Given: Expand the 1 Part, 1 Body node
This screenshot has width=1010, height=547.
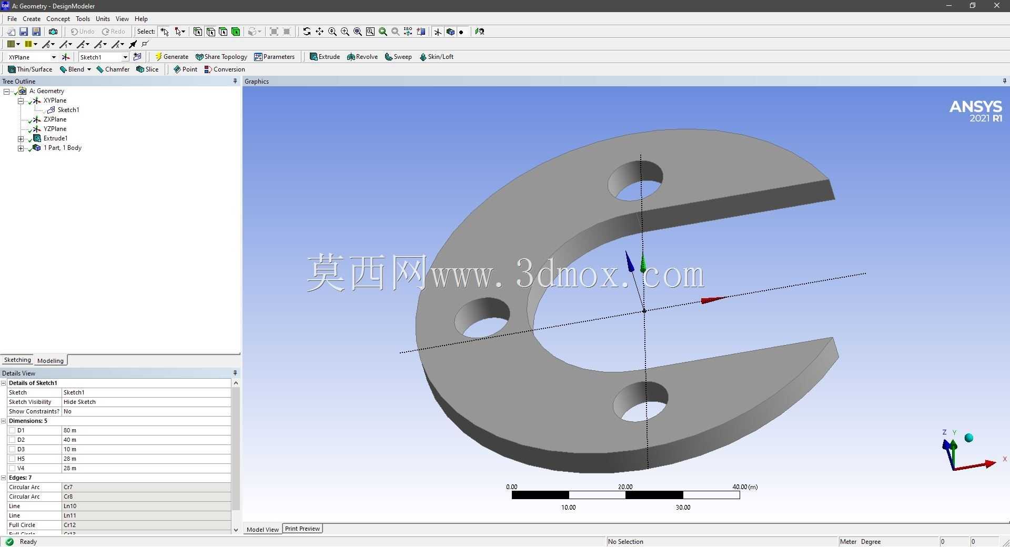Looking at the screenshot, I should pyautogui.click(x=21, y=148).
